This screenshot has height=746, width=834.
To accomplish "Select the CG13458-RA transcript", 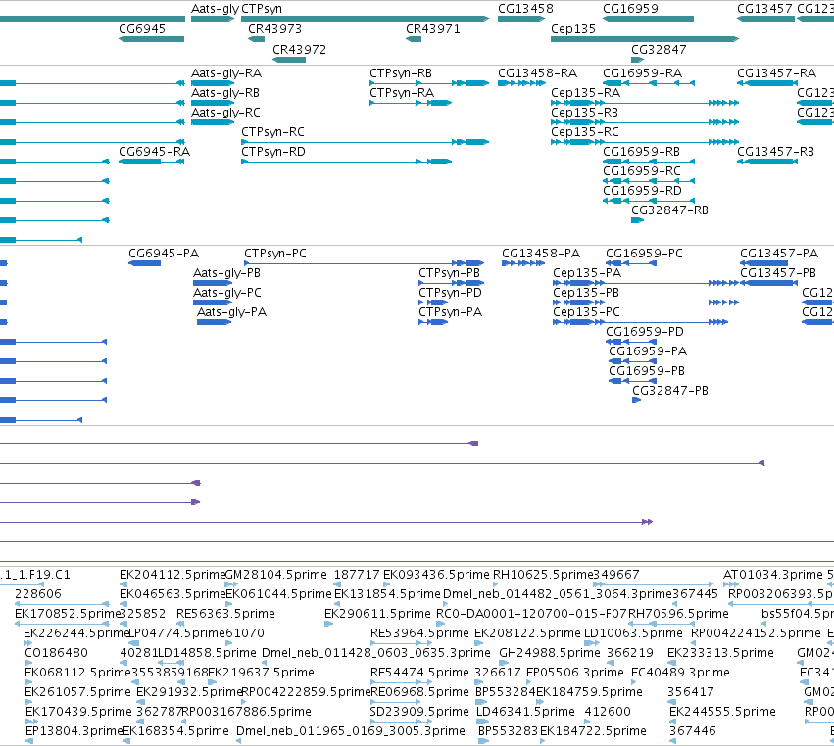I will point(521,83).
